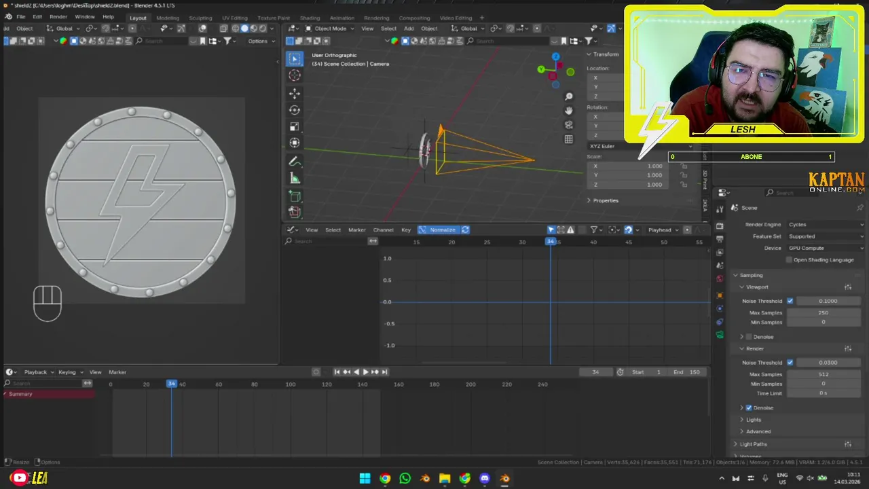
Task: Enable Viewport Denoise checkbox
Action: pyautogui.click(x=749, y=337)
